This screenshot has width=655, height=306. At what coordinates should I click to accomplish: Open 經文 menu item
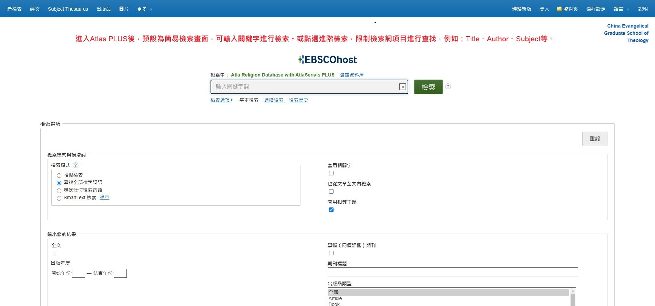[x=35, y=9]
